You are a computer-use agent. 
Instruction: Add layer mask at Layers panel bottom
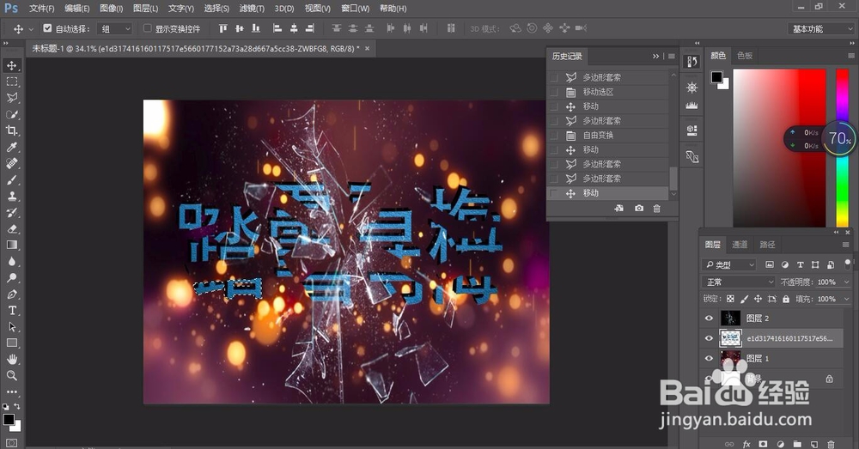pos(763,444)
